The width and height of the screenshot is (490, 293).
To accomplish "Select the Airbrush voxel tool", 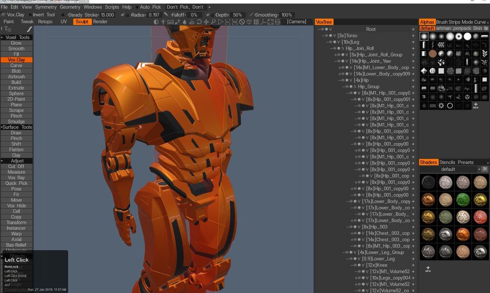I will 16,77.
